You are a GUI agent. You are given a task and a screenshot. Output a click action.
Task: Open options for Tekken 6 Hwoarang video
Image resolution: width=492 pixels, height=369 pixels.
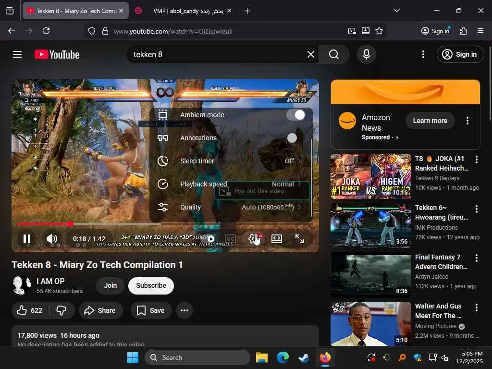click(x=477, y=209)
